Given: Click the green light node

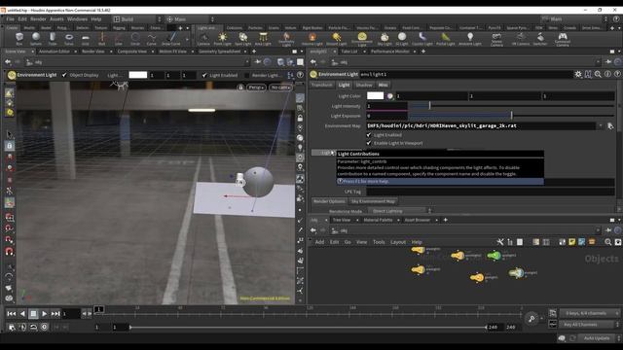Looking at the screenshot, I should pos(494,256).
